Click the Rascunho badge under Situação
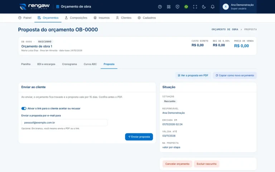 170,101
